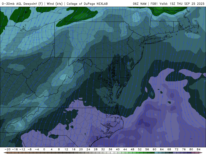206x154 pixels.
Task: Click the '06Z NAM' model run label
Action: coord(140,4)
